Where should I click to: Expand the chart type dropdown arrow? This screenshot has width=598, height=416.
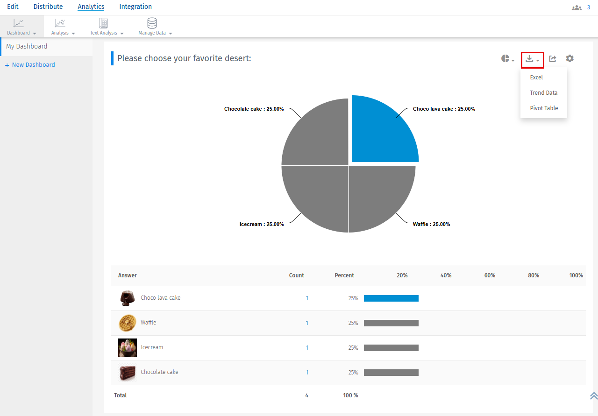pyautogui.click(x=513, y=60)
